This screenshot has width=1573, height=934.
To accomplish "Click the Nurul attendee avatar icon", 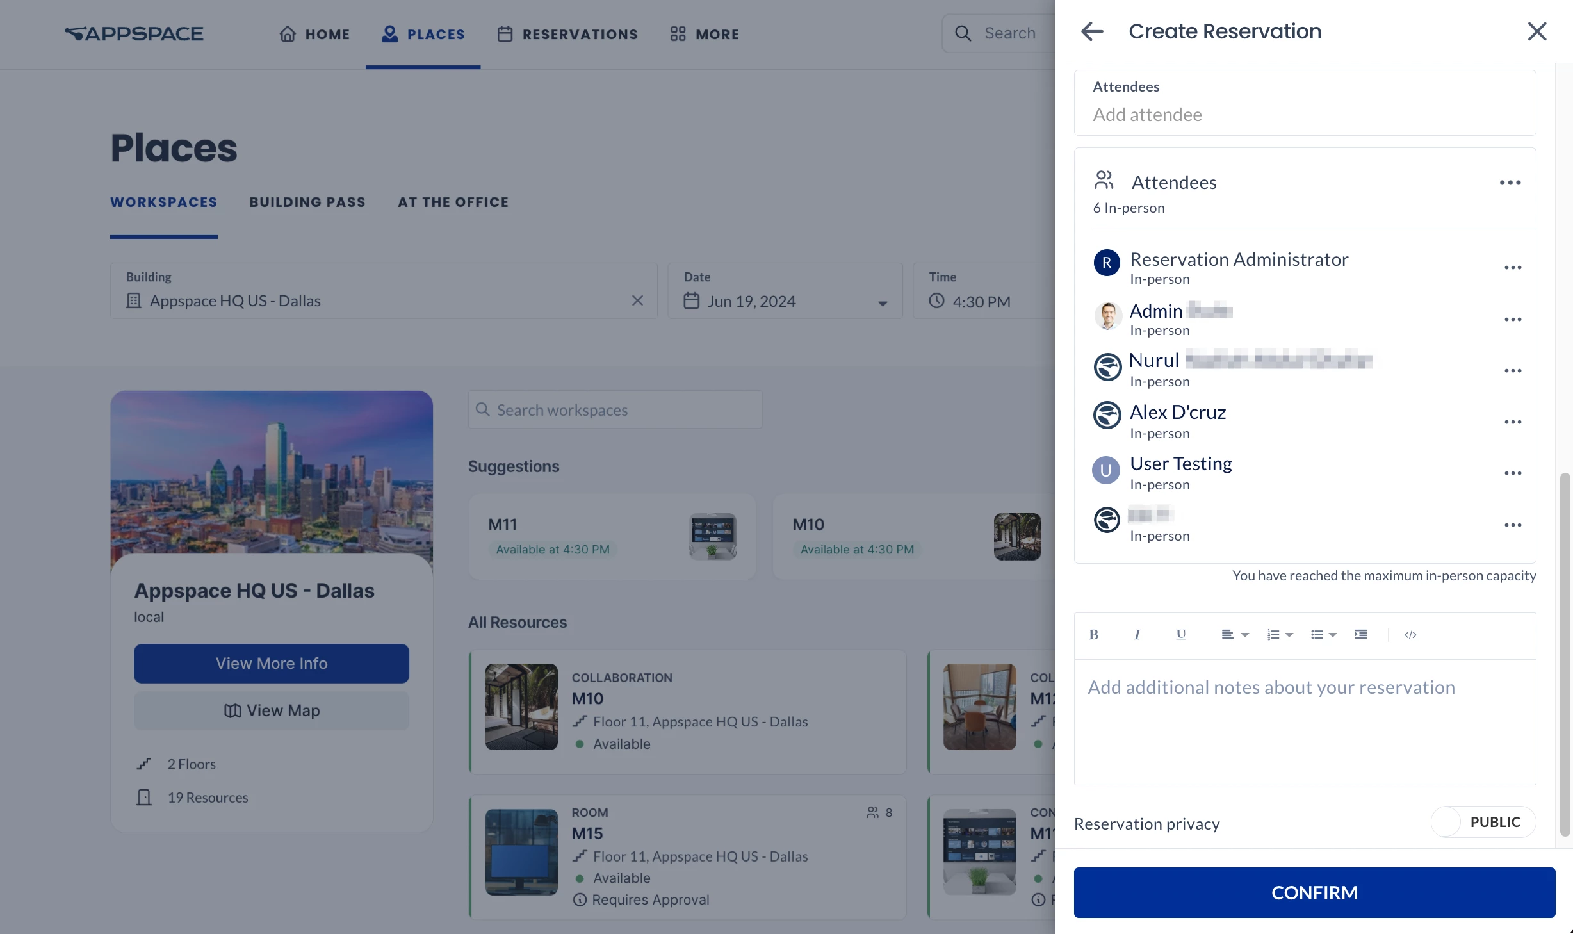I will (x=1107, y=366).
